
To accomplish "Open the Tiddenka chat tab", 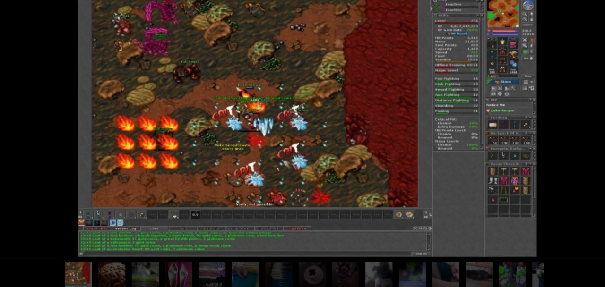I will [x=297, y=228].
